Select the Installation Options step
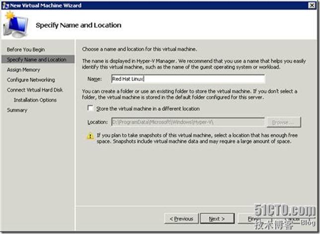 click(35, 100)
